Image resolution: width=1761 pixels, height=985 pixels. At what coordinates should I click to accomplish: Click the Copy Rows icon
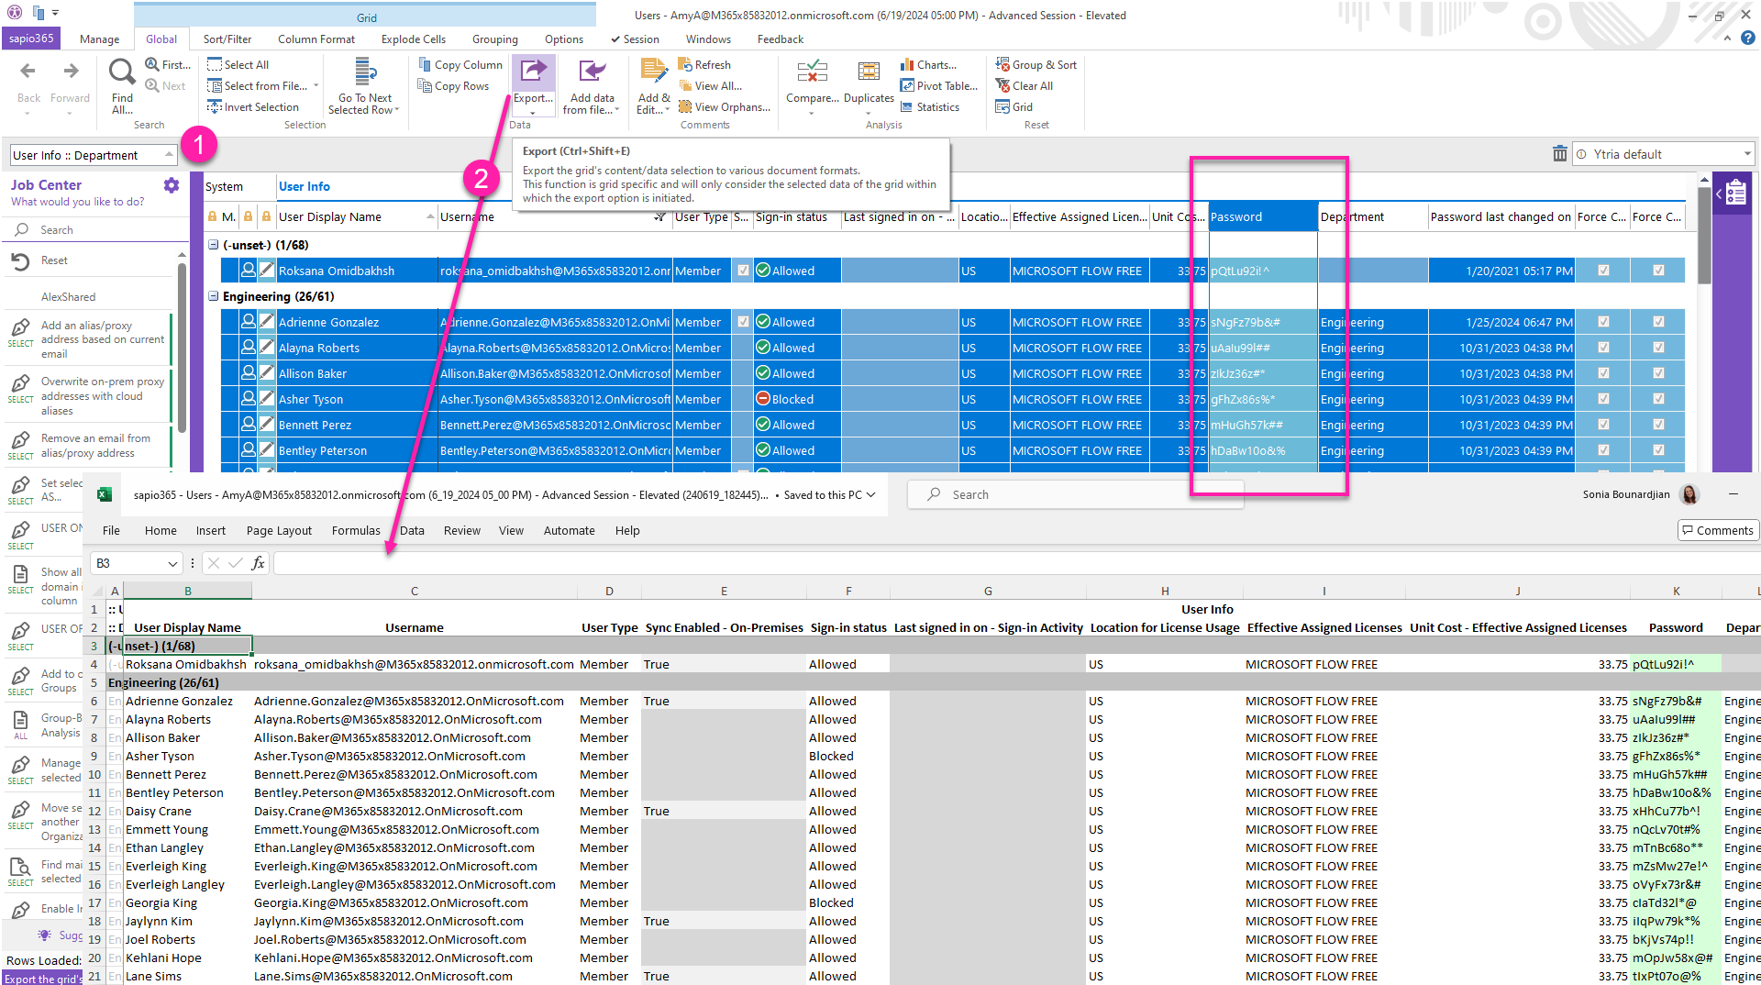point(425,85)
